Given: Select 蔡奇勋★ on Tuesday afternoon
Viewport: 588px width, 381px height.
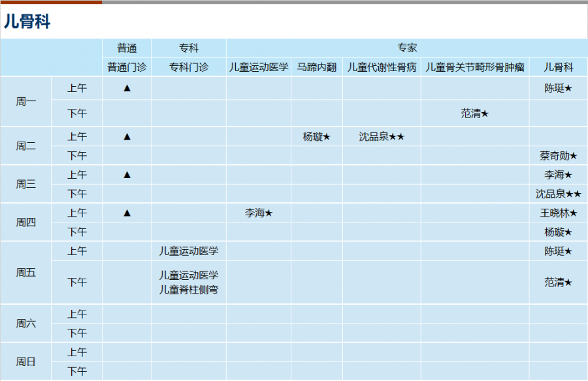Looking at the screenshot, I should tap(558, 155).
